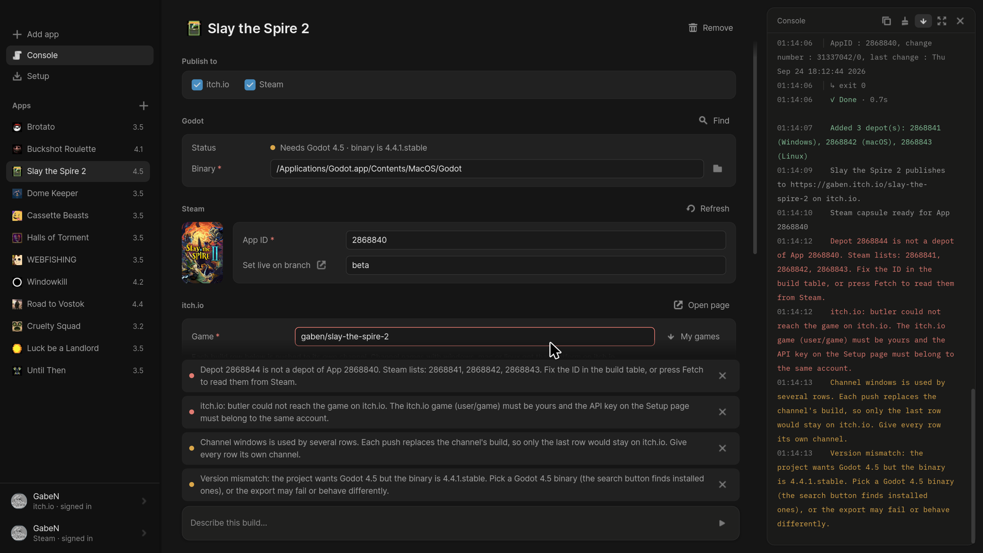
Task: Click the Steam account avatar
Action: (19, 533)
